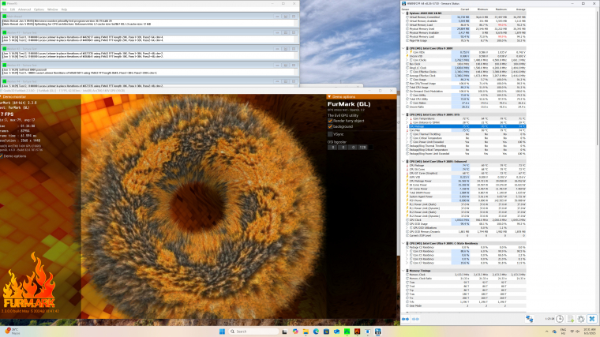This screenshot has height=337, width=600.
Task: Minimize the Worker #3 child window in Prime95
Action: point(277,65)
